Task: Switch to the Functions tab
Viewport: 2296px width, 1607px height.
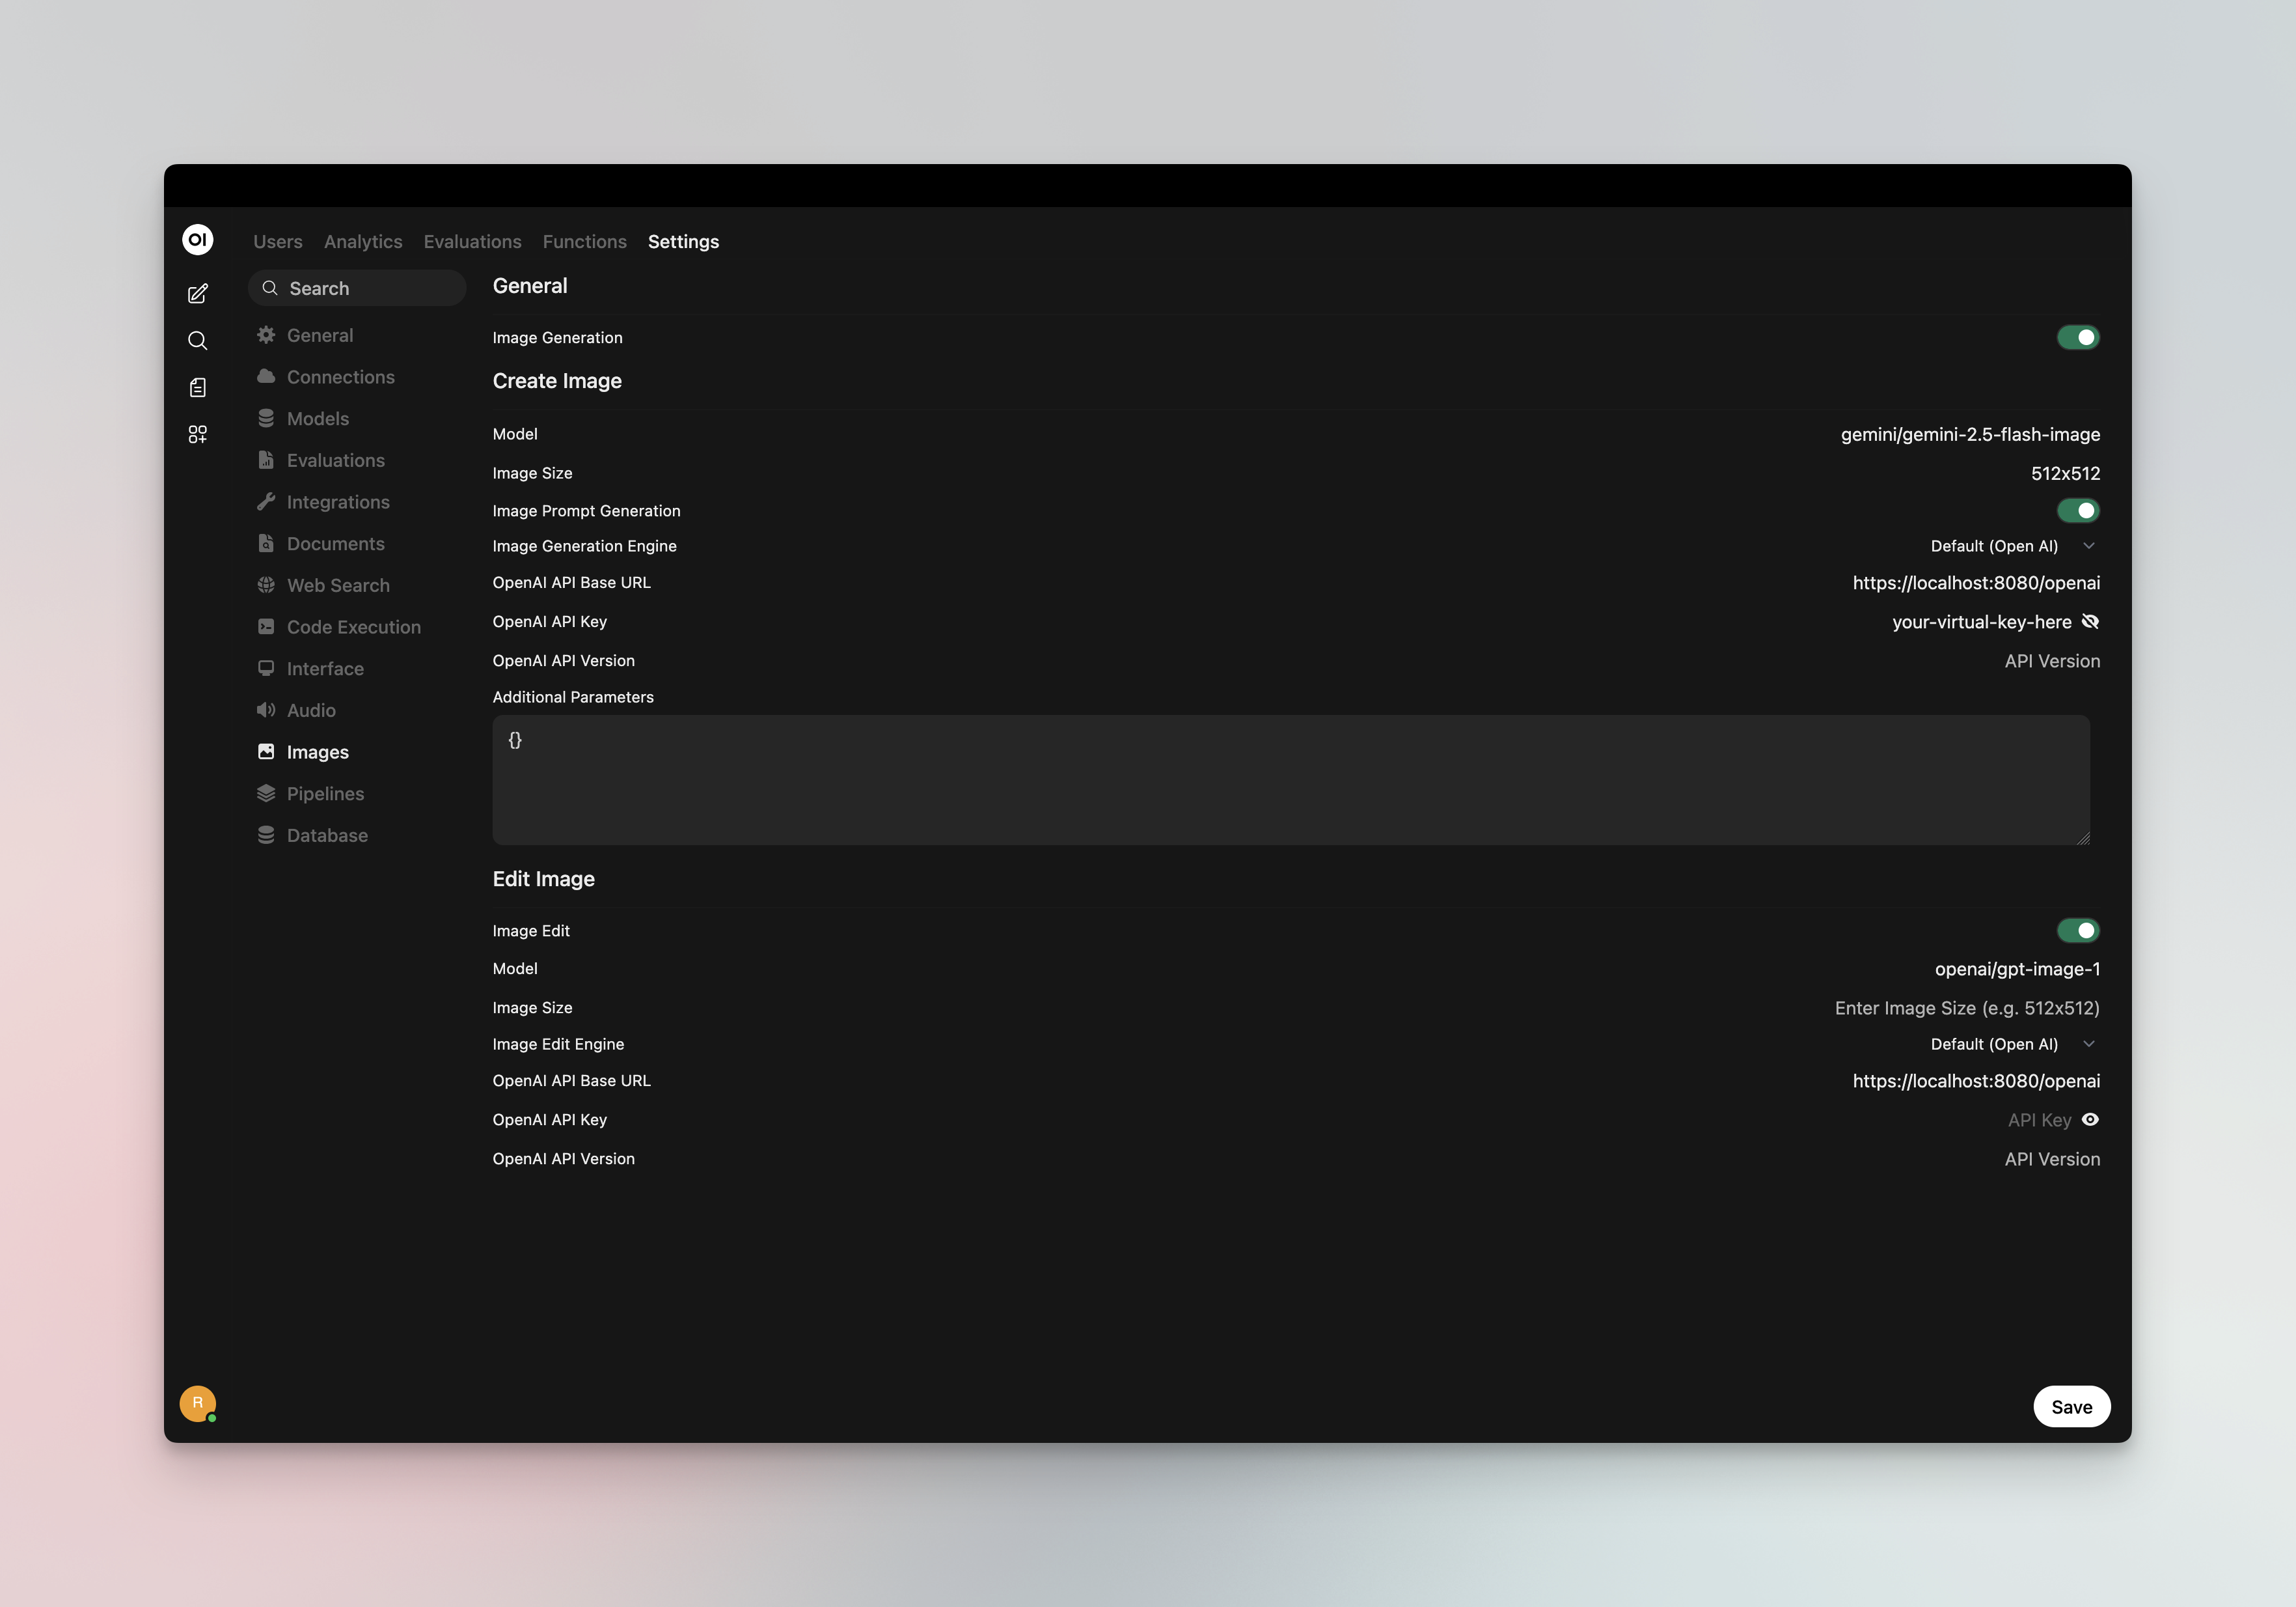Action: (x=584, y=241)
